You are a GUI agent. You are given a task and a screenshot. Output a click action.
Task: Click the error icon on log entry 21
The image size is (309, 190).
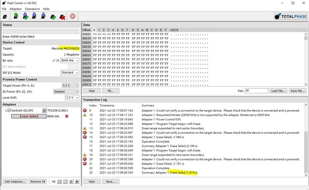pos(85,164)
